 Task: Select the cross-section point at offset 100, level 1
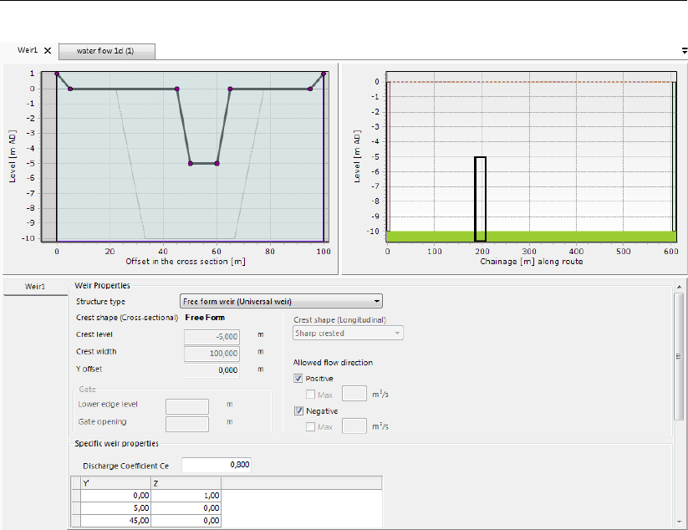pyautogui.click(x=324, y=74)
